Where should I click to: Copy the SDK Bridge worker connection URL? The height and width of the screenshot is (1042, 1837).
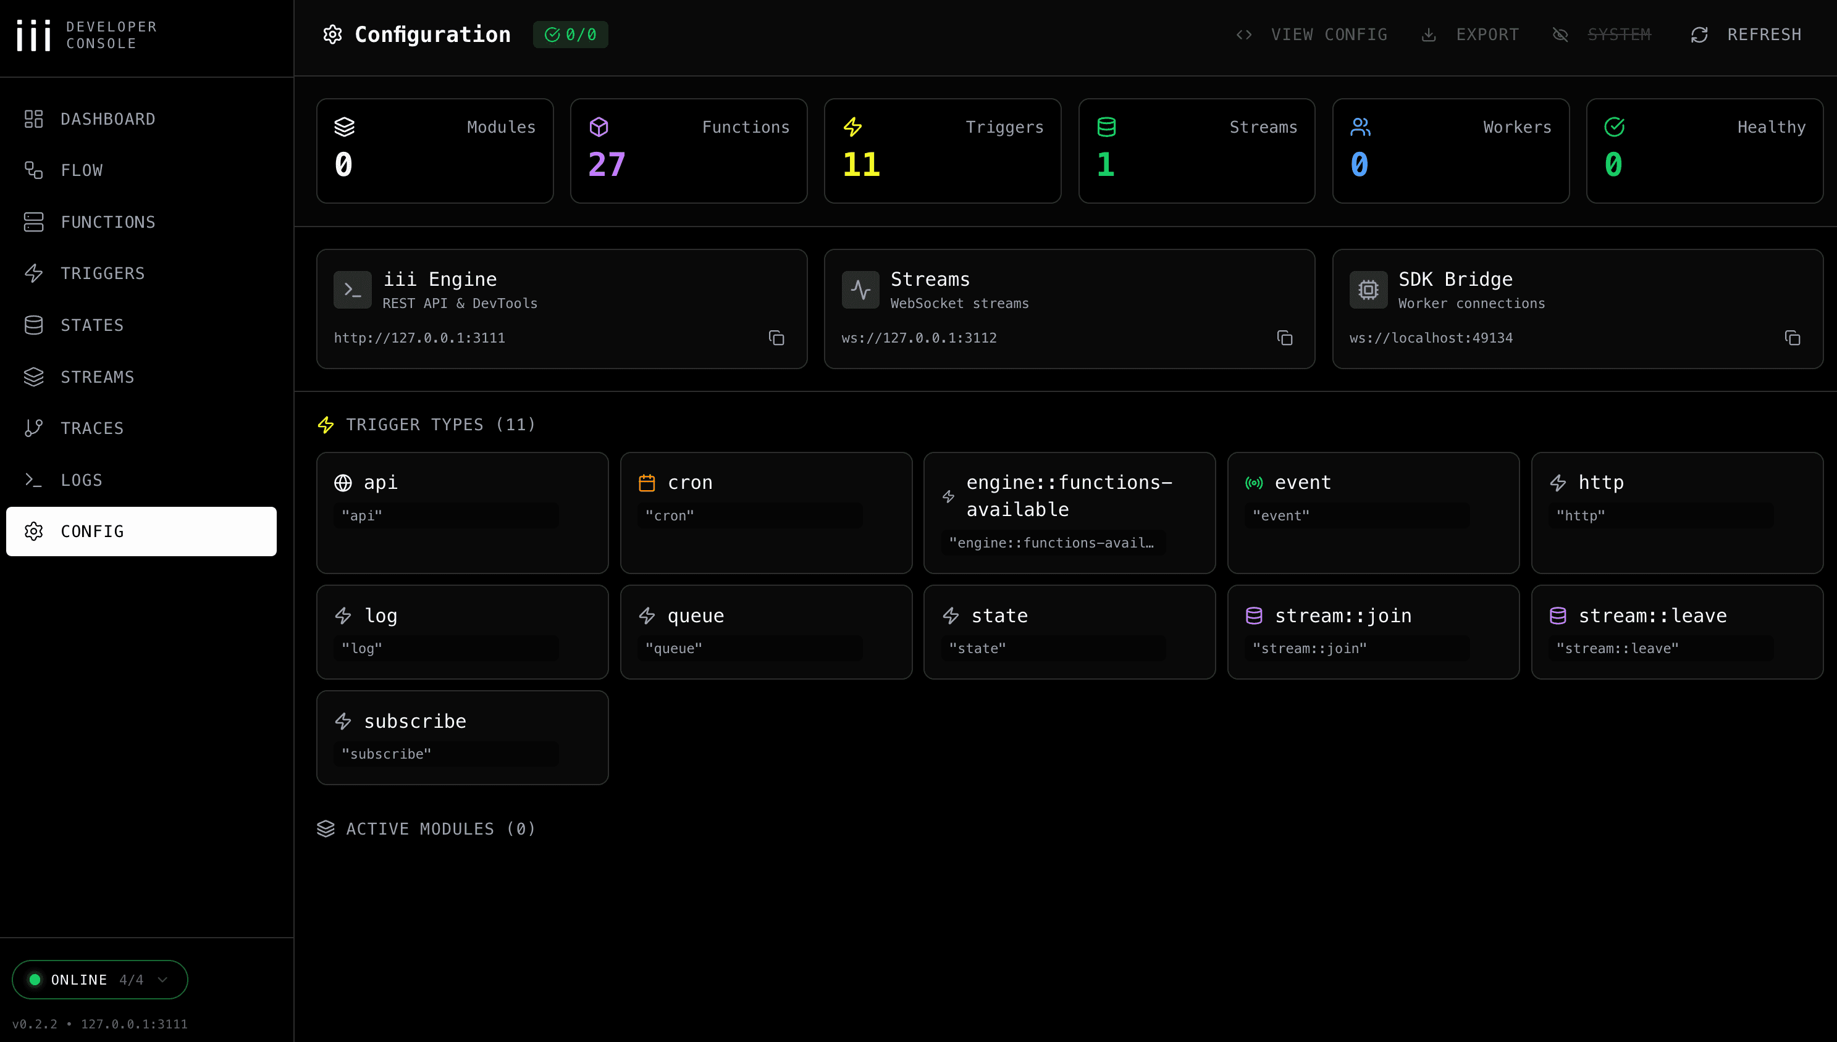coord(1793,337)
